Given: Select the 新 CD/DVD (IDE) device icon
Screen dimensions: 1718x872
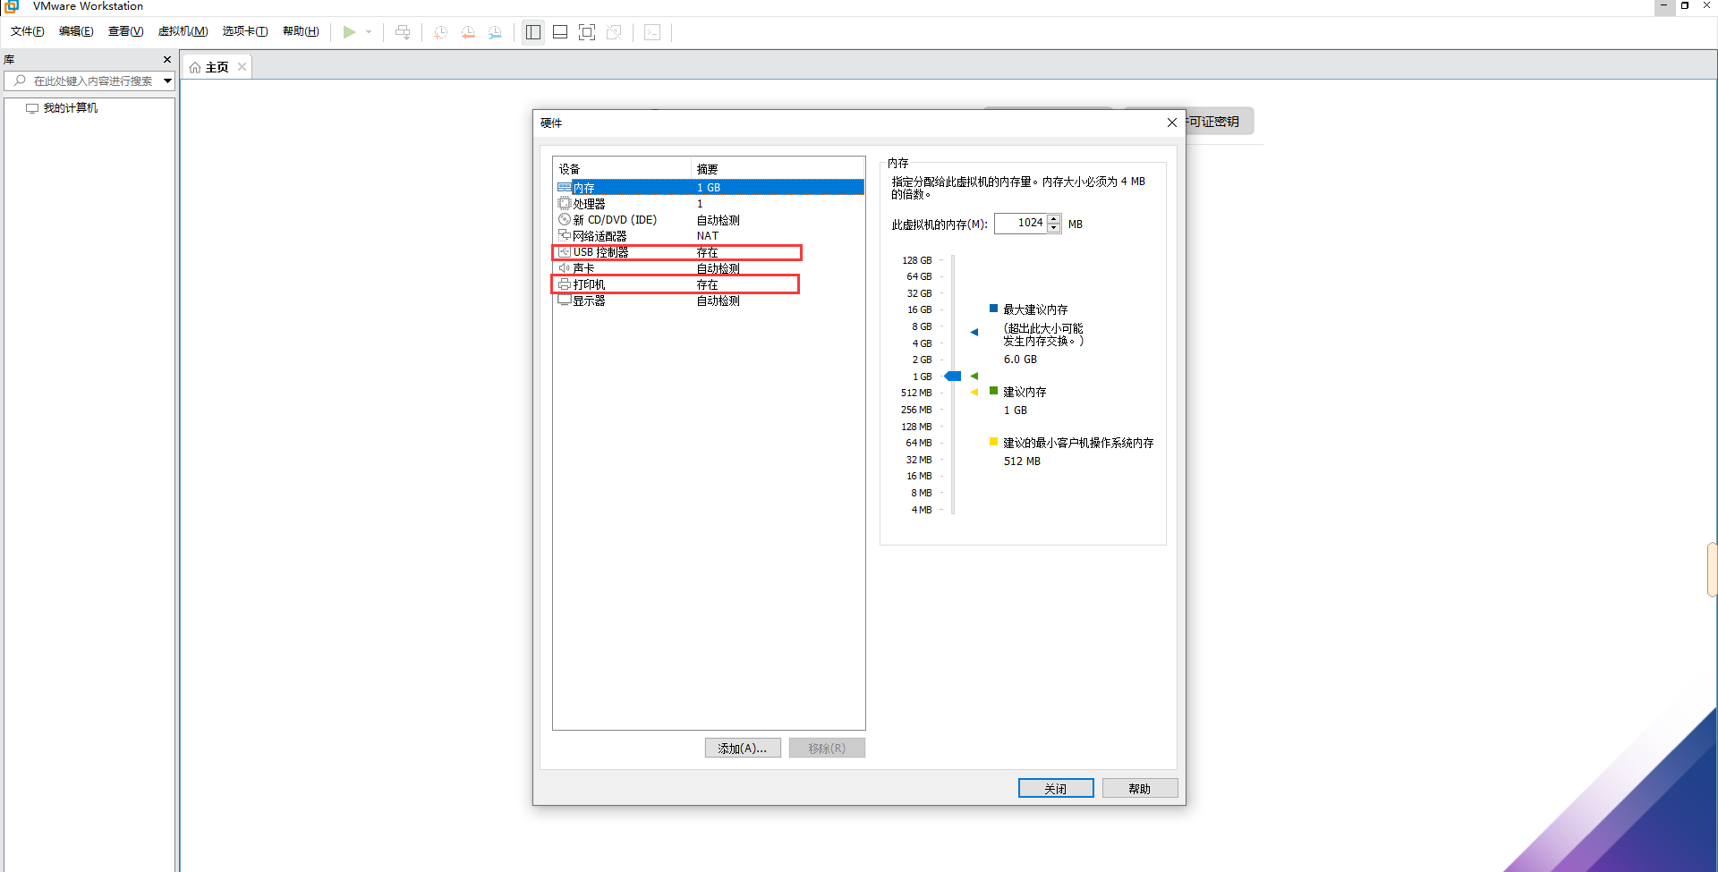Looking at the screenshot, I should click(564, 219).
